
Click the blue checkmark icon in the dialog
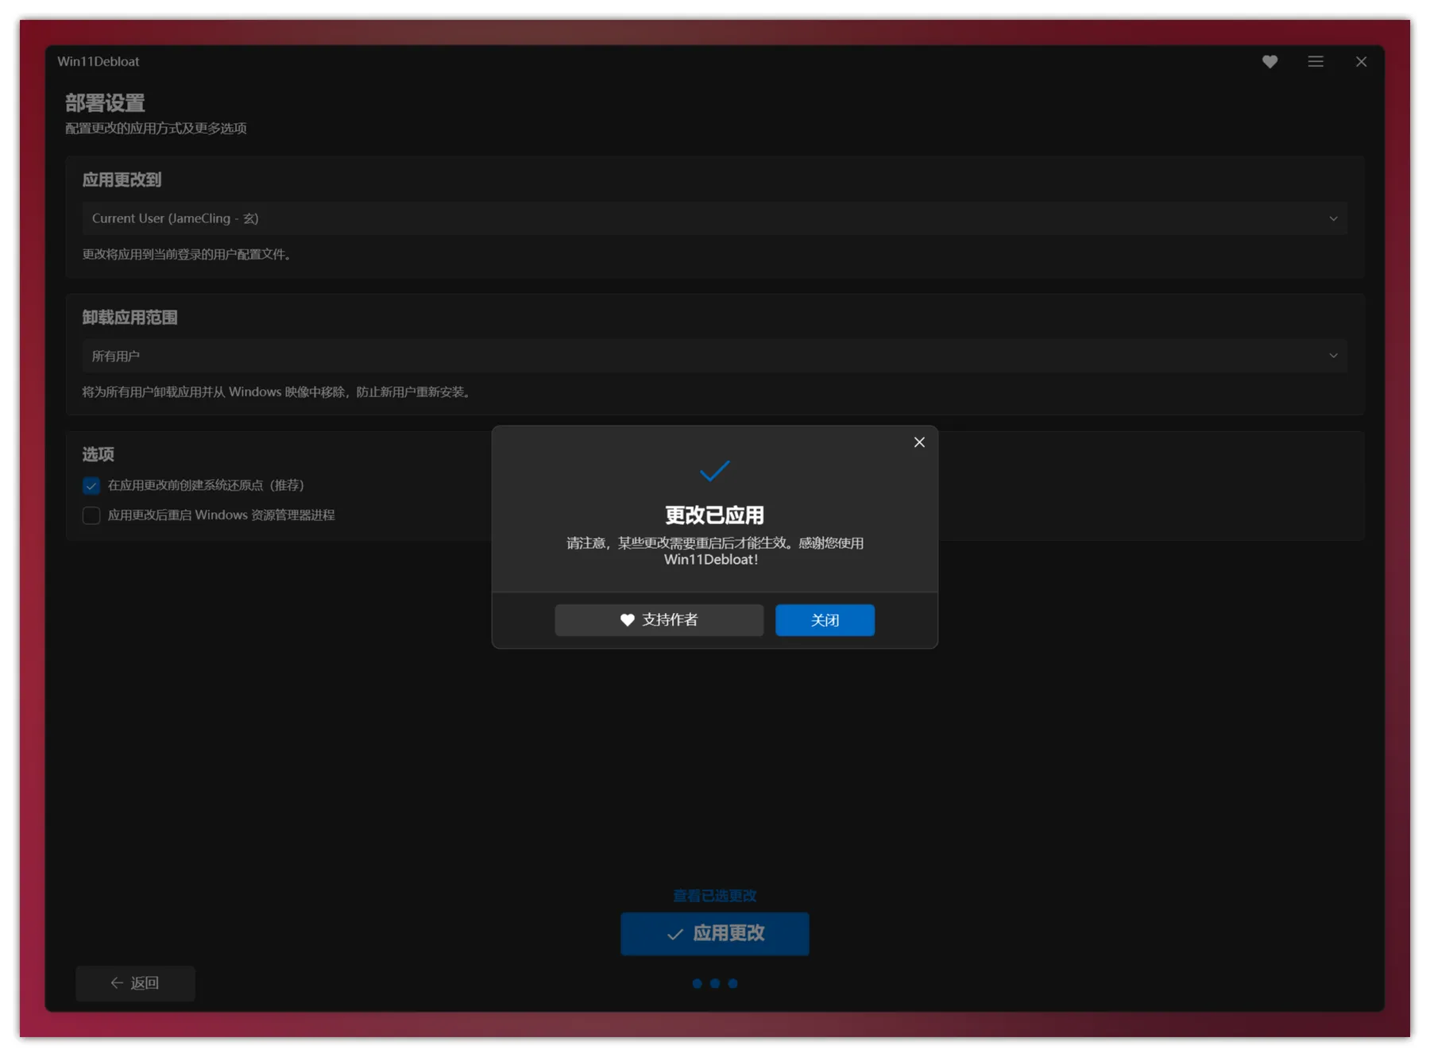[x=714, y=471]
